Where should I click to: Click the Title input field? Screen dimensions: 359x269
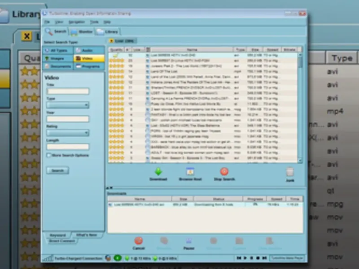(68, 91)
